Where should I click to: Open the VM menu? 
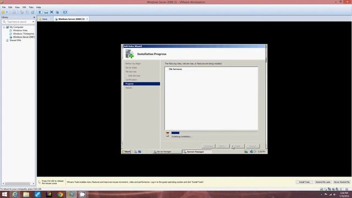[x=24, y=7]
